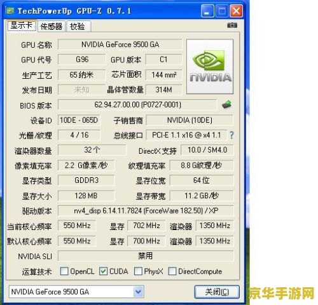This screenshot has width=318, height=305.
Task: Click the 当前核心频率 label
Action: [x=29, y=227]
